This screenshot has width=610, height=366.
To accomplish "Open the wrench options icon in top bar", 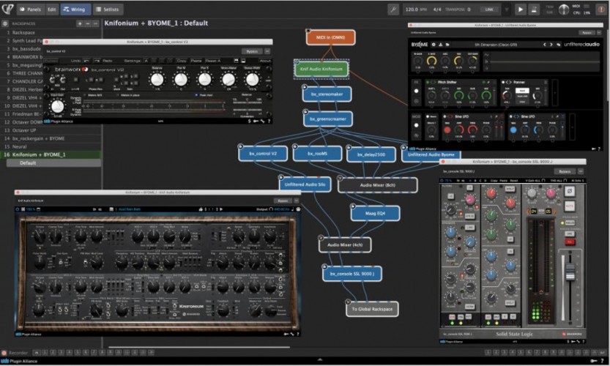I will (393, 10).
